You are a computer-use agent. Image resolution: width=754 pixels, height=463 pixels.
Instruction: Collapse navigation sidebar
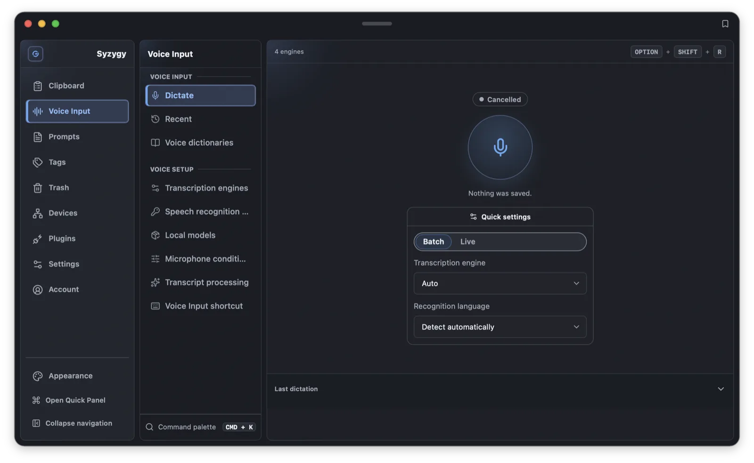77,423
